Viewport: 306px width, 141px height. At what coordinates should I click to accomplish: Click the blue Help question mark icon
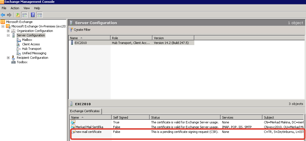point(33,15)
